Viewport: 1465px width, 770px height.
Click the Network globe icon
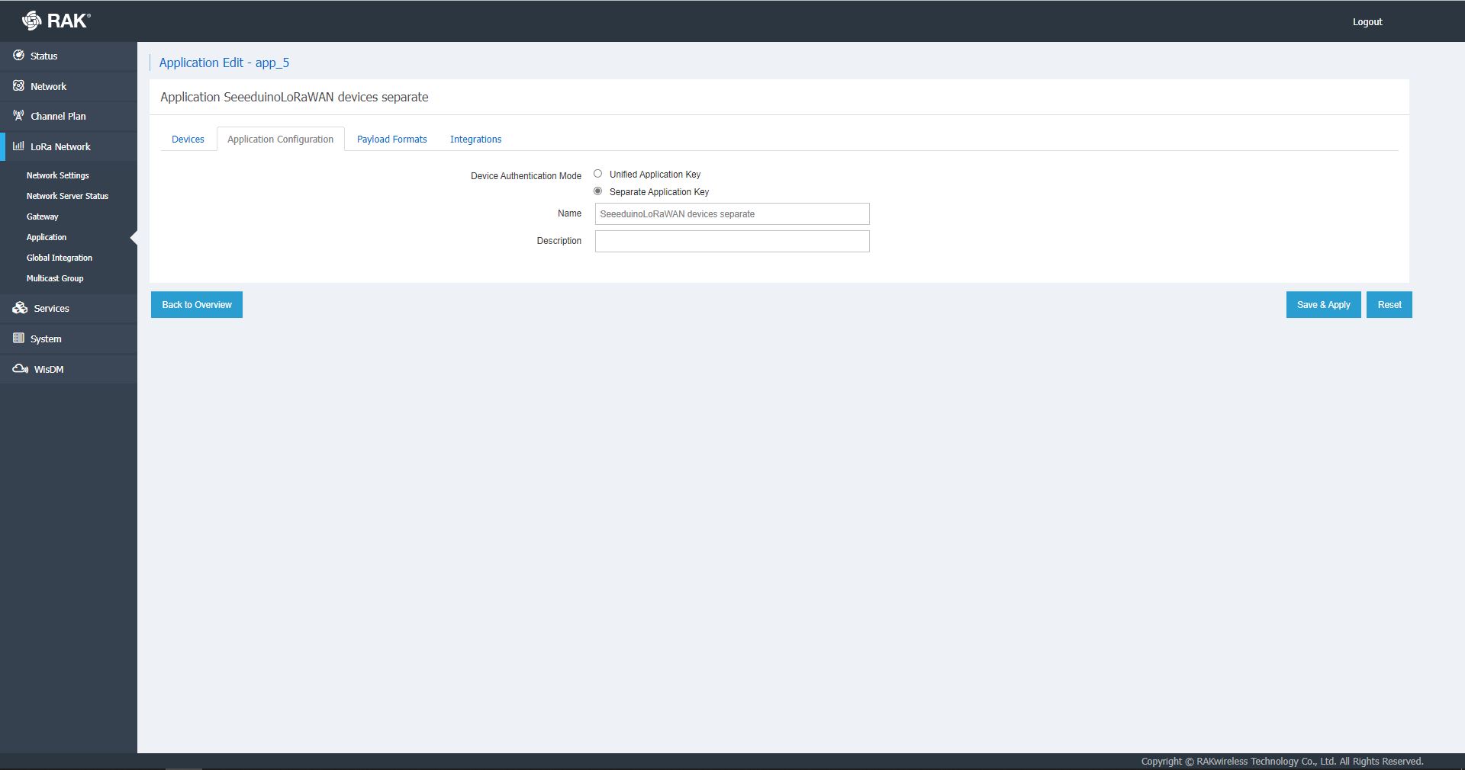tap(18, 86)
